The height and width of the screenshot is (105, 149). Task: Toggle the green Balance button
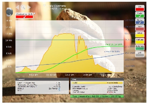click(140, 48)
